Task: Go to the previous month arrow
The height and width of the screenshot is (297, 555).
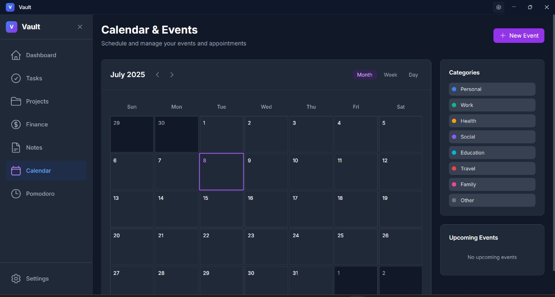Action: [x=157, y=75]
